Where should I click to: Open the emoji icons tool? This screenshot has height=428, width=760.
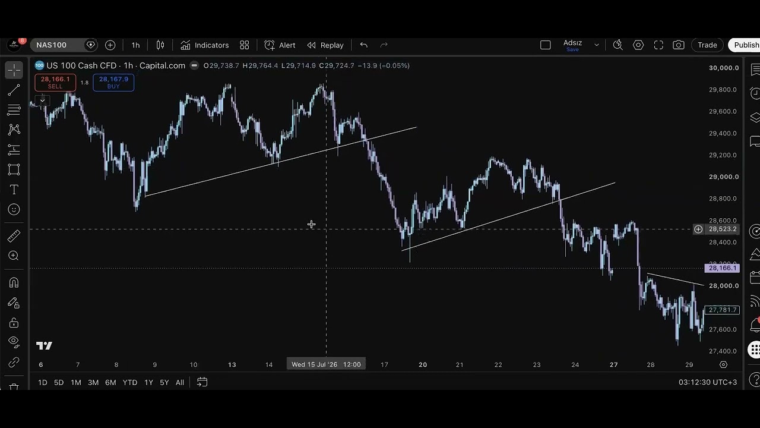click(x=14, y=209)
